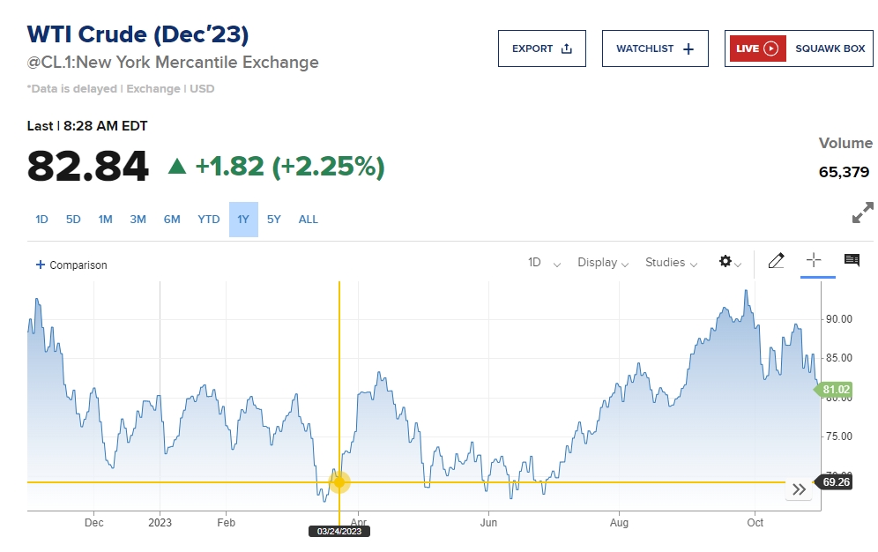
Task: Select the YTD time range tab
Action: pos(208,220)
